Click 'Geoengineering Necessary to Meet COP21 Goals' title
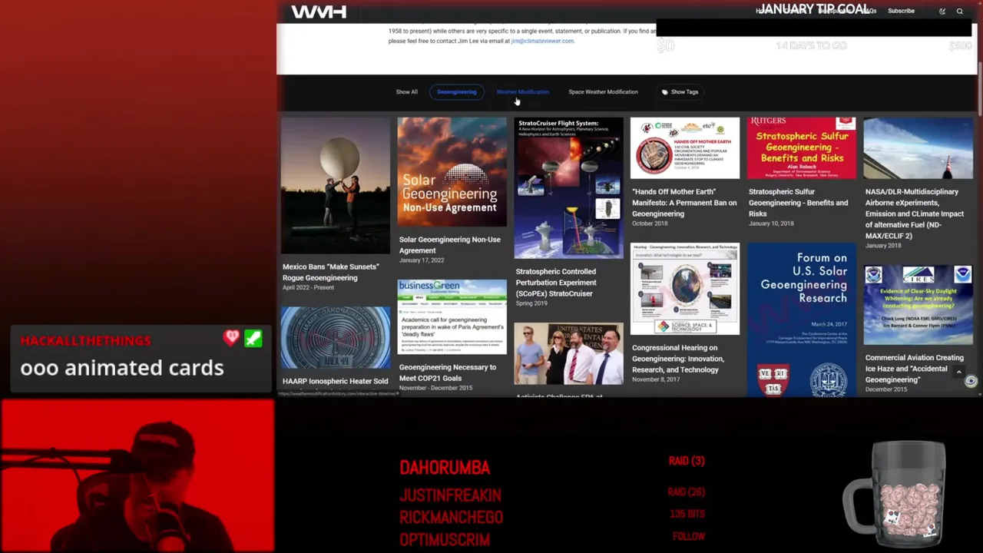 448,373
